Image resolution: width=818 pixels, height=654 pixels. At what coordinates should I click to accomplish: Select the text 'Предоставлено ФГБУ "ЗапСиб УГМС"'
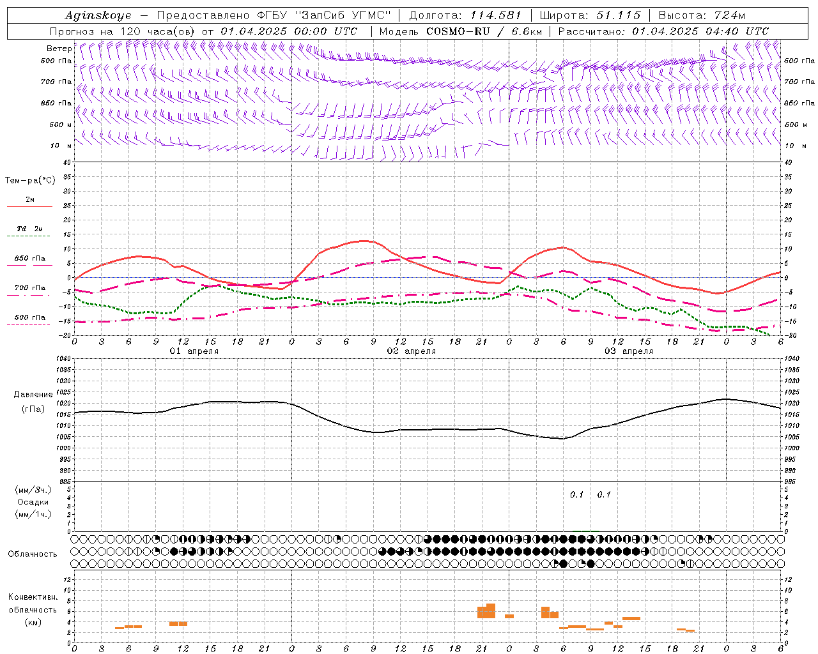coord(274,15)
